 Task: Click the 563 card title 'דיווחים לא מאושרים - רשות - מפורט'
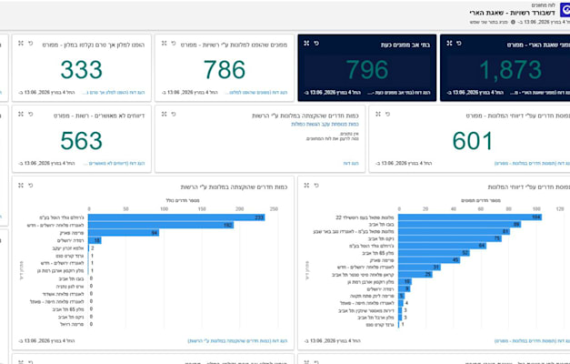click(x=99, y=116)
